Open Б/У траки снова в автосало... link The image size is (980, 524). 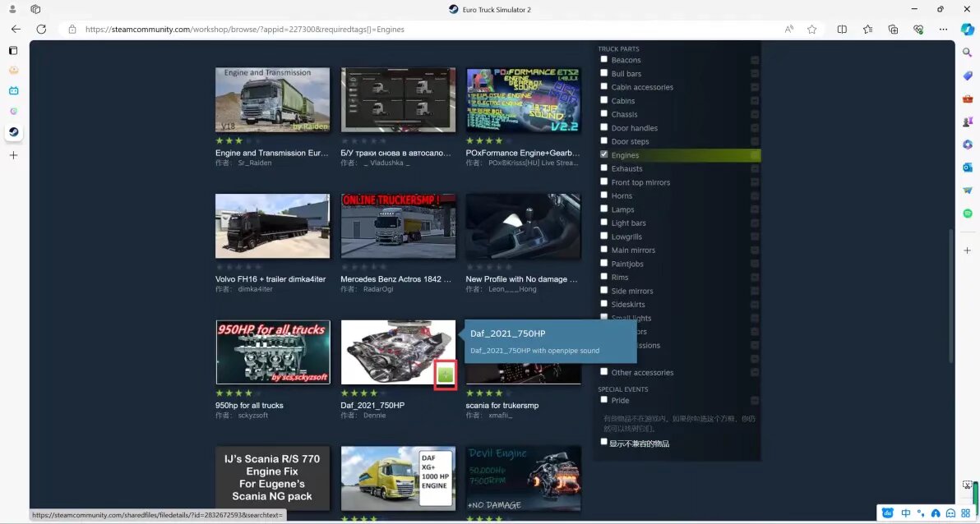click(395, 153)
